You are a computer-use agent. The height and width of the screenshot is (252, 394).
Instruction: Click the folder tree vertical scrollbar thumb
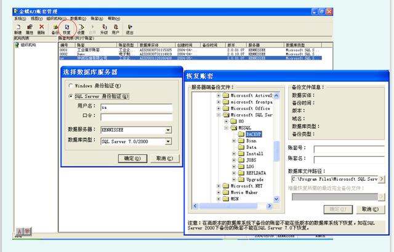[276, 151]
